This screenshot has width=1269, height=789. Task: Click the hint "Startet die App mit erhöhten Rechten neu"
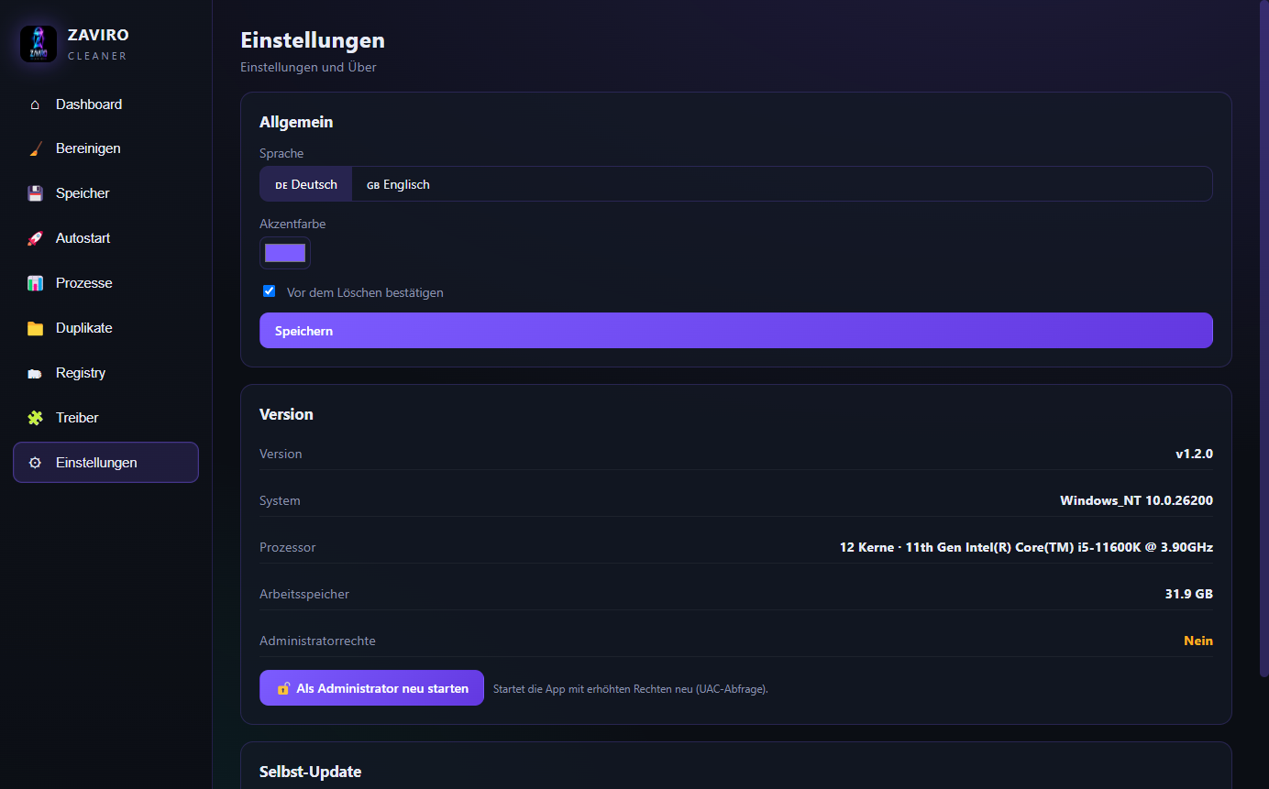pyautogui.click(x=593, y=689)
